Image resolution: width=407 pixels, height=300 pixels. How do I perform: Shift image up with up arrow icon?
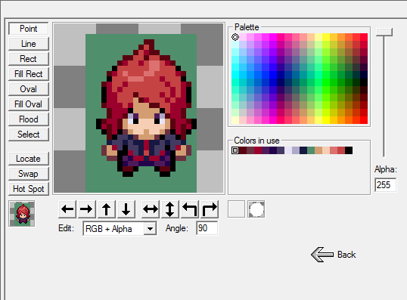(x=107, y=209)
